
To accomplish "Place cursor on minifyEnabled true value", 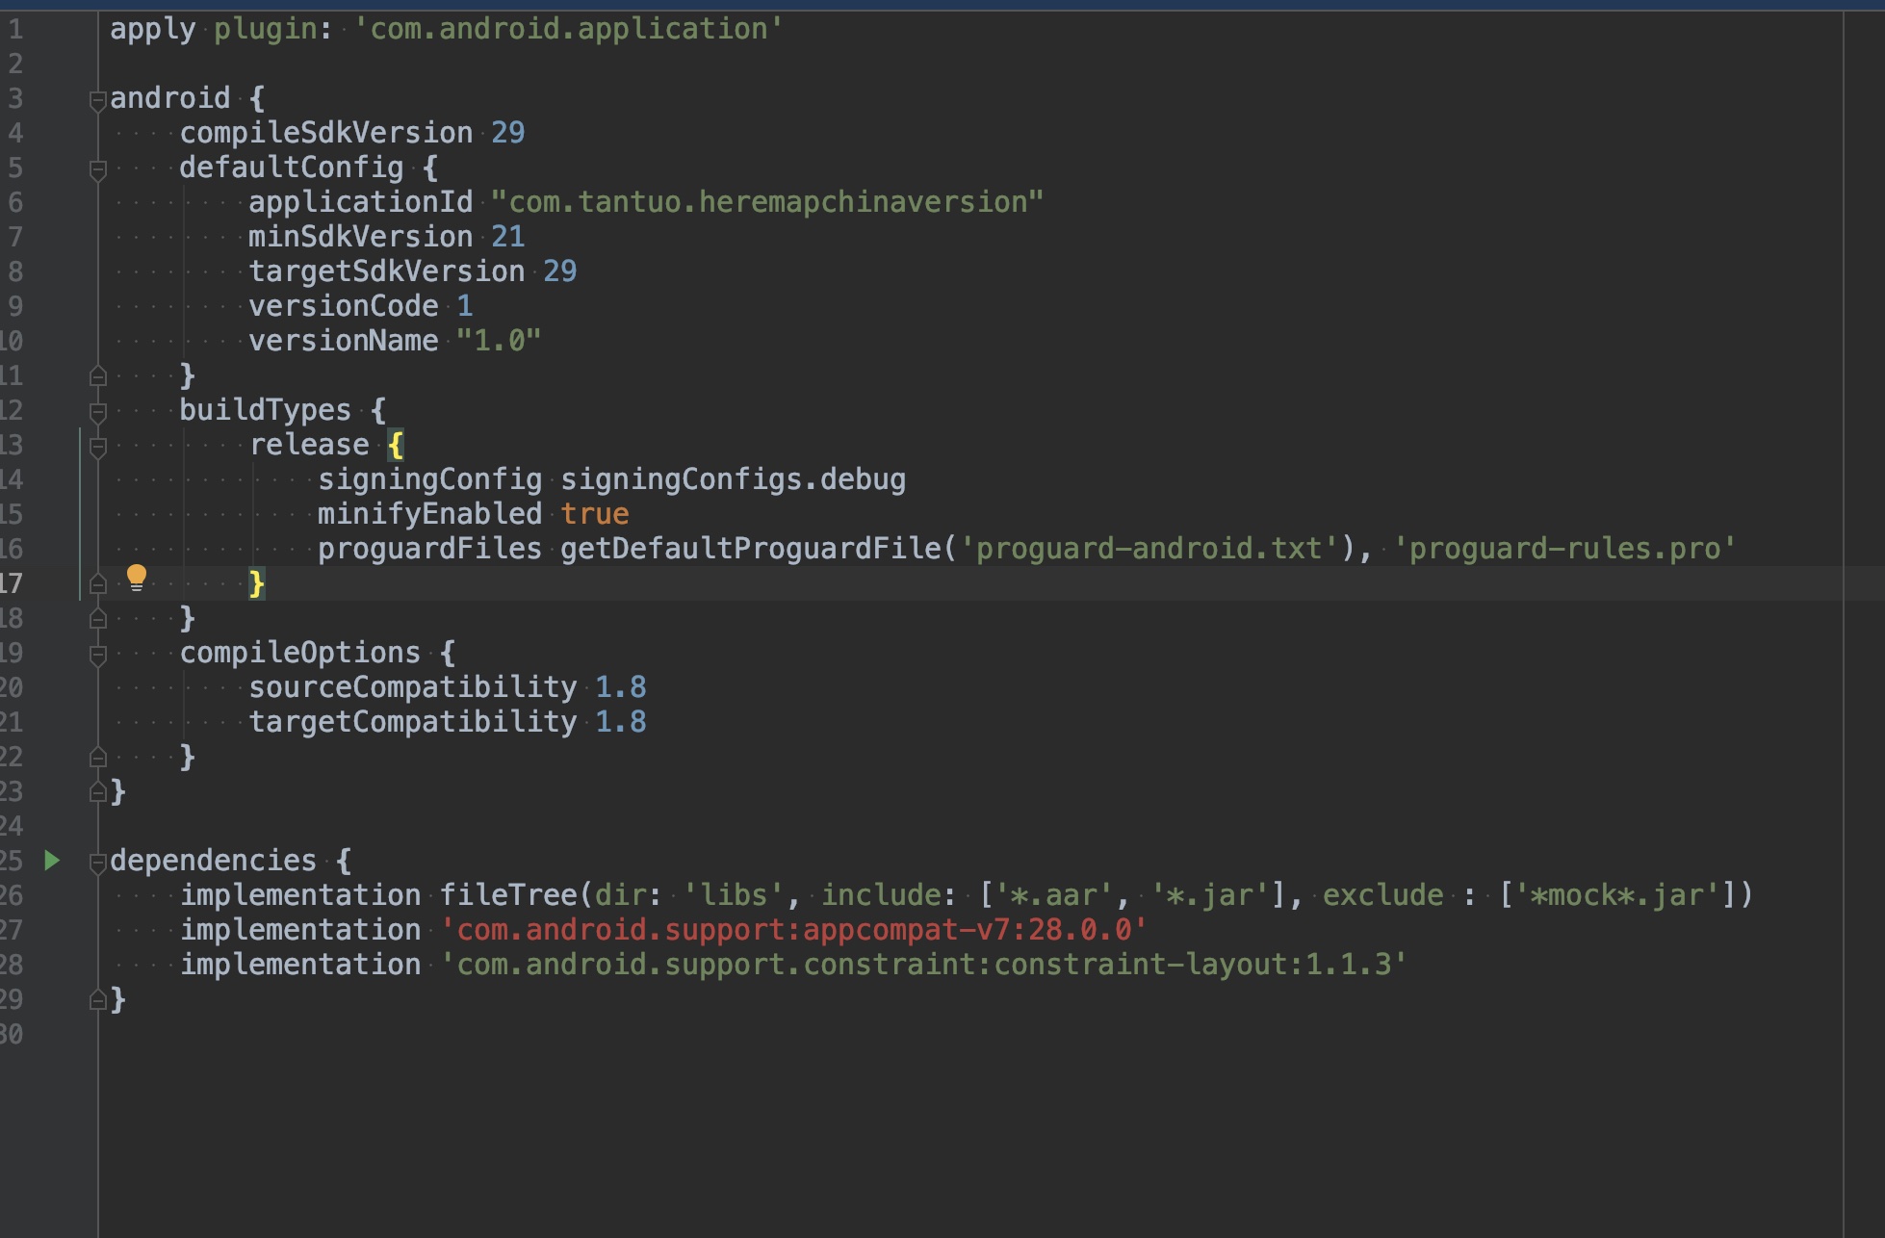I will click(594, 514).
